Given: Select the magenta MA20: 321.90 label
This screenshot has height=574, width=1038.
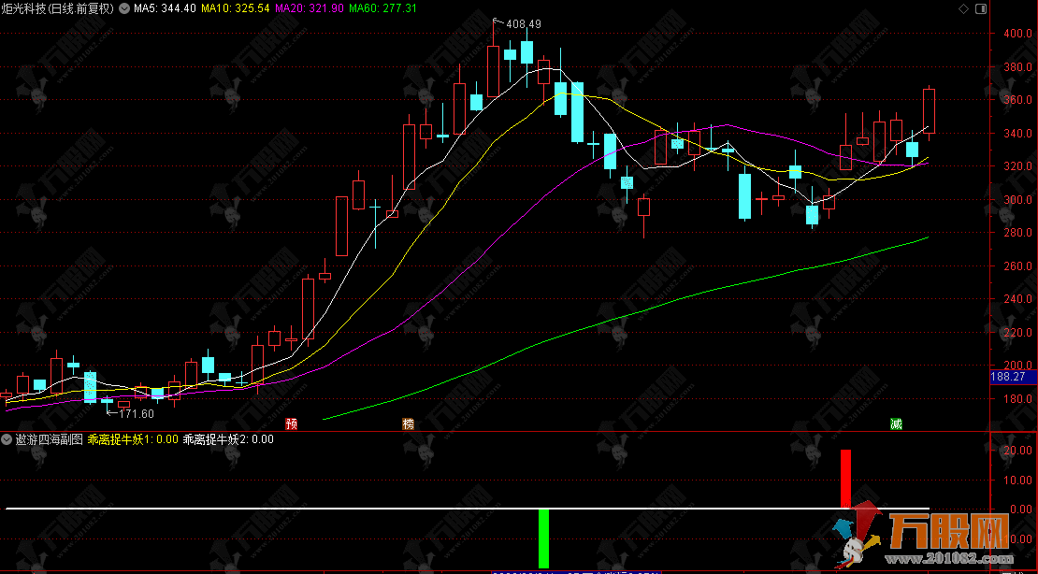Looking at the screenshot, I should pos(310,8).
